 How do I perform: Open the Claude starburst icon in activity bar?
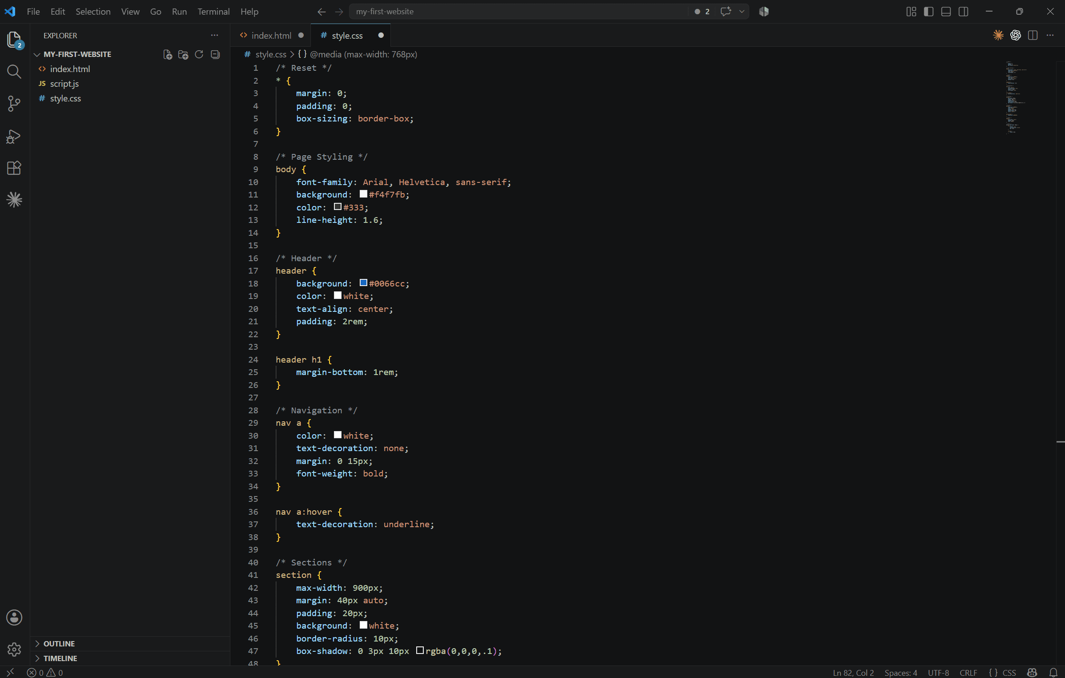click(14, 200)
